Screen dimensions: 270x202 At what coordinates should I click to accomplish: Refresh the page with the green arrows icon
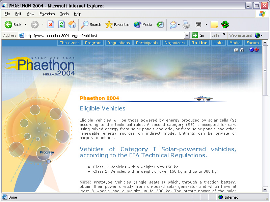[x=61, y=25]
